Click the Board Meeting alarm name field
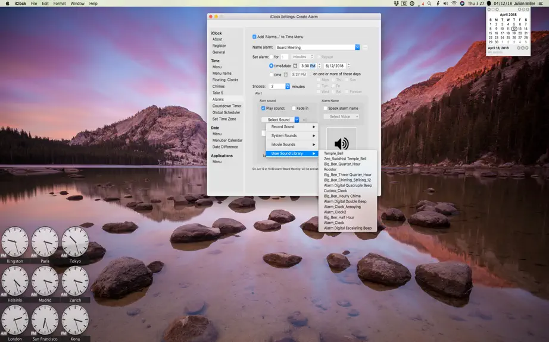This screenshot has width=549, height=342. [x=315, y=47]
